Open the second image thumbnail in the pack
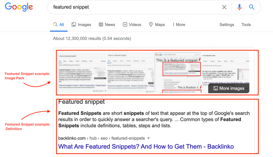 [x=130, y=73]
